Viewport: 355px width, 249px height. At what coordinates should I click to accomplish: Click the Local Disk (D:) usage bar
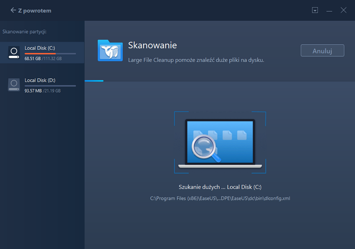point(50,86)
